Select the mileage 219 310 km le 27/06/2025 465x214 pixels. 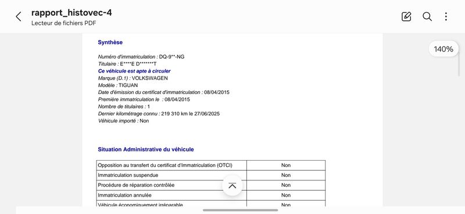[191, 114]
